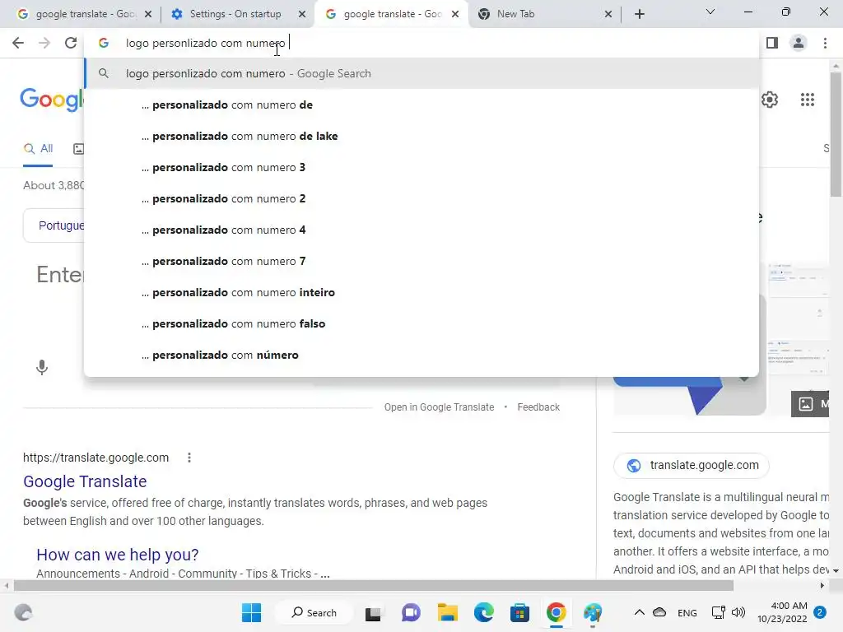Image resolution: width=843 pixels, height=632 pixels.
Task: Click Open in Google Translate link
Action: pos(439,407)
